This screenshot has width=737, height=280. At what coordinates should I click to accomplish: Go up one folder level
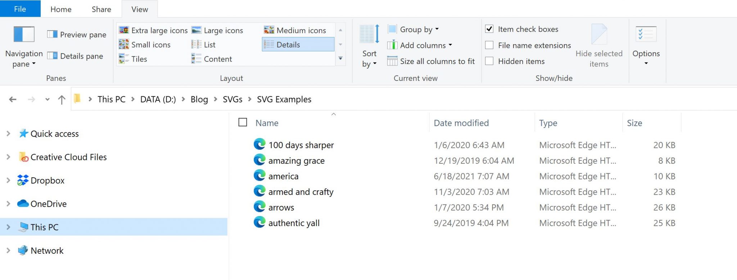(62, 100)
